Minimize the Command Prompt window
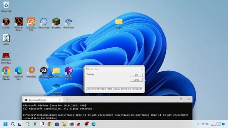 tap(173, 99)
